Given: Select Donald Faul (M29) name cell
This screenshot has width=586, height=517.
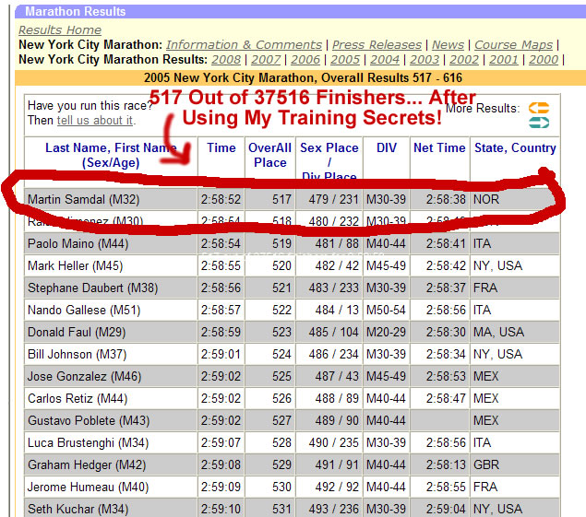Looking at the screenshot, I should tap(111, 332).
